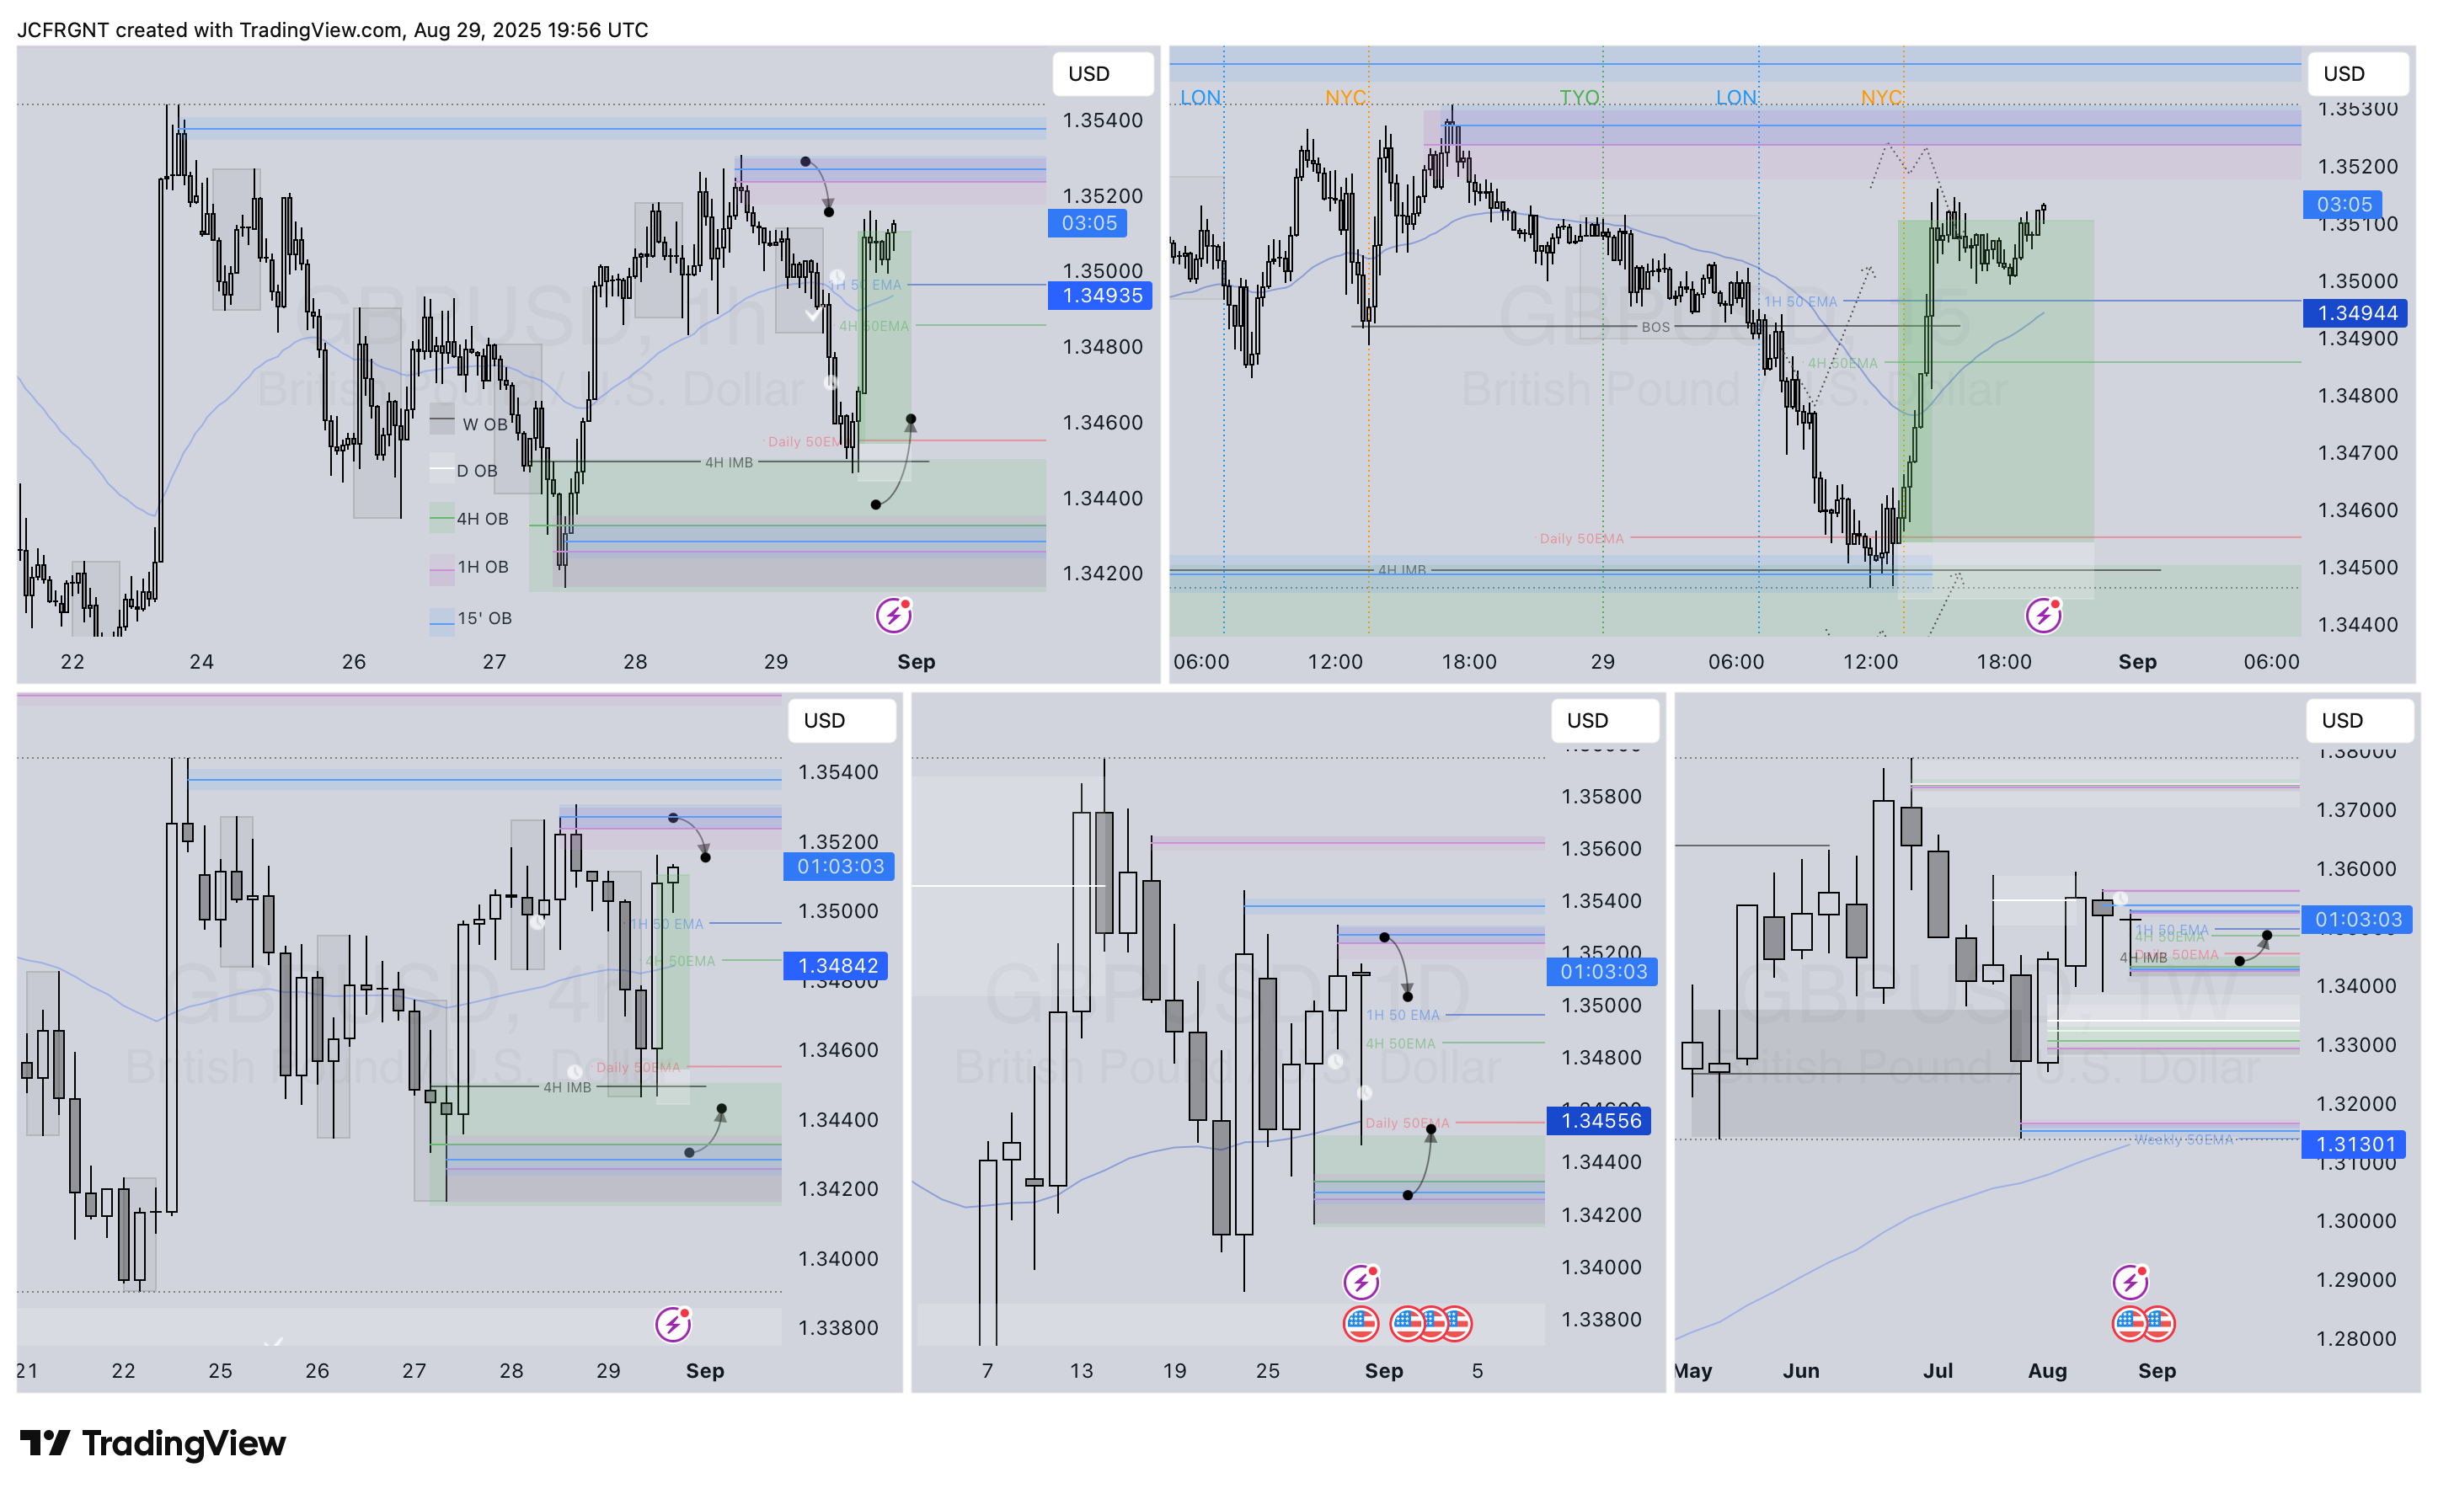Click 4H IMB label on 1h chart

click(728, 462)
